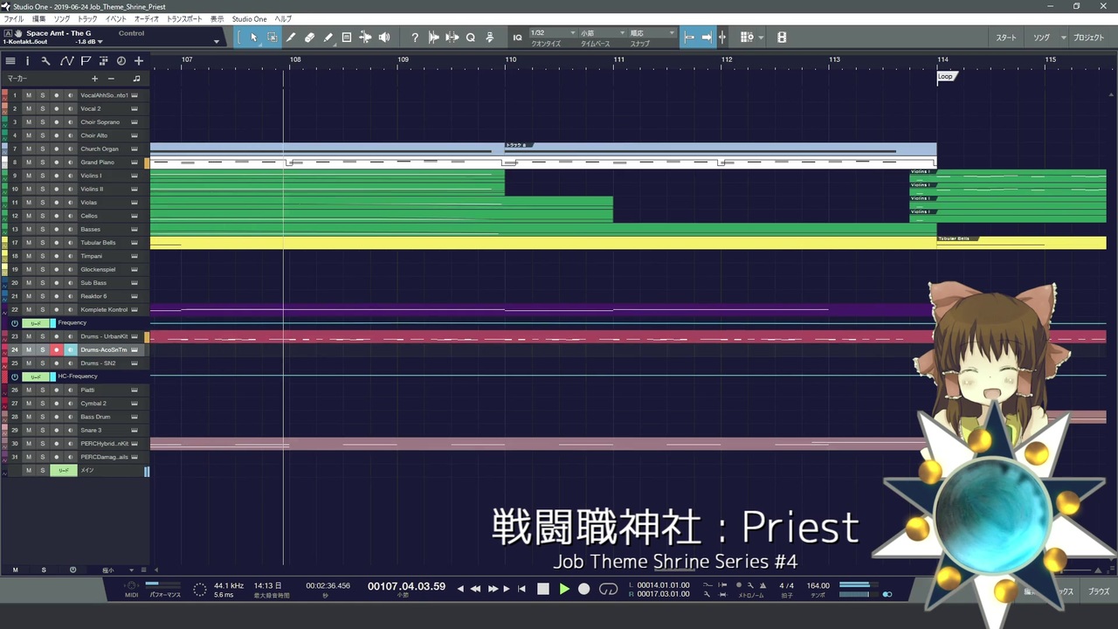Click the IQ input quantize button
The image size is (1118, 629).
[517, 38]
